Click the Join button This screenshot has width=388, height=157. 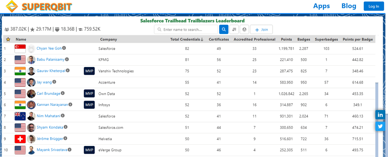coord(261,29)
